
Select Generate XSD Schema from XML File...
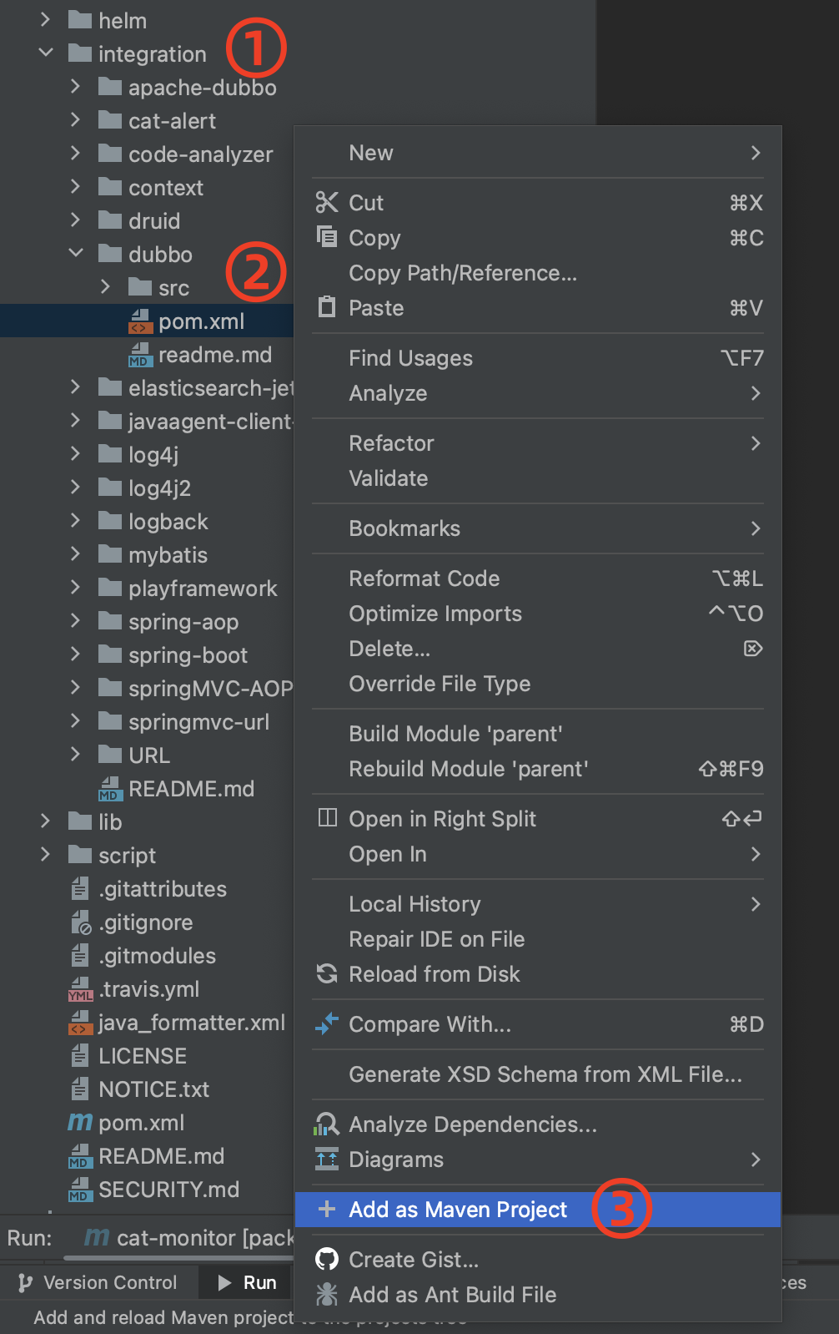[x=538, y=1074]
